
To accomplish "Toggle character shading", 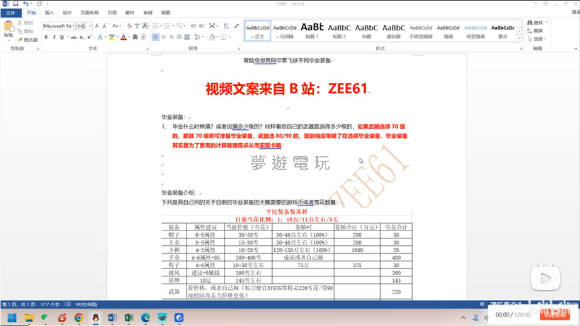I will coord(135,37).
